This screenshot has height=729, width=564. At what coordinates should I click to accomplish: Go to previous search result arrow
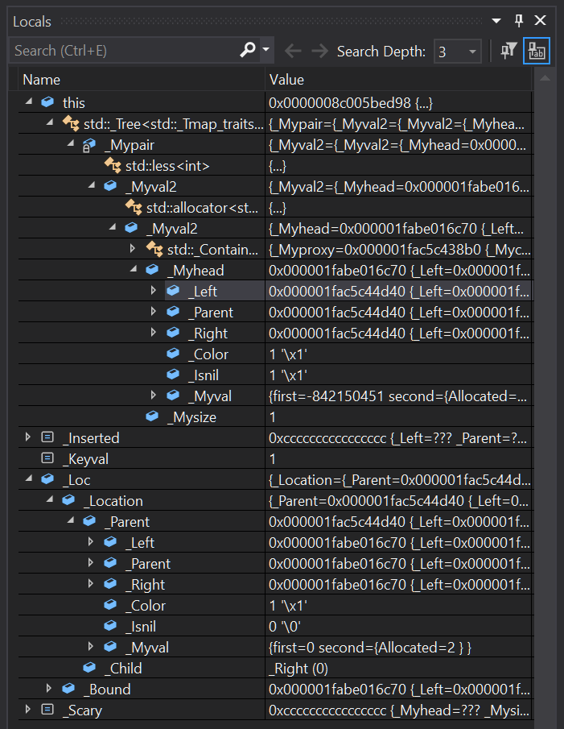tap(293, 51)
